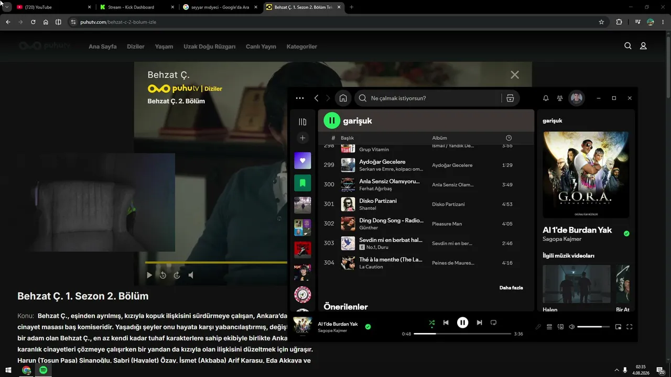This screenshot has width=671, height=377.
Task: Open the Chrome extensions puzzle icon
Action: [619, 22]
